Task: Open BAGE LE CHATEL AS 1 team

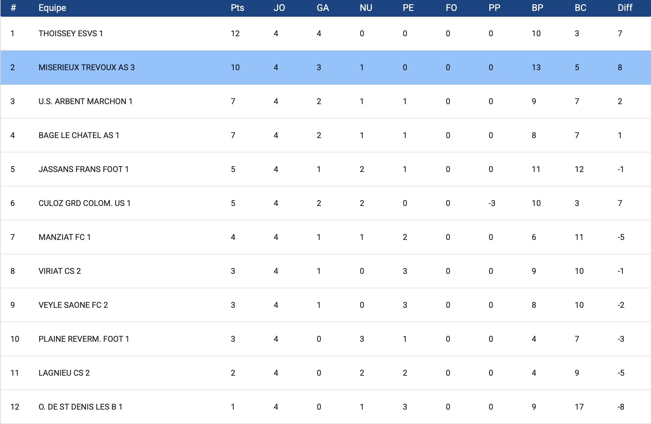Action: click(79, 135)
